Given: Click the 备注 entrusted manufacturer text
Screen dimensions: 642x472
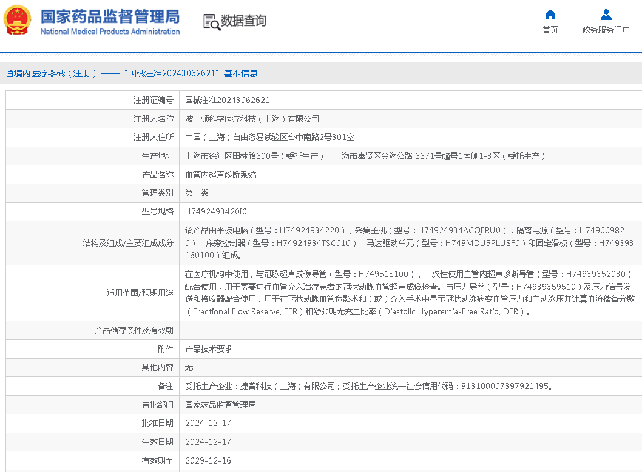Looking at the screenshot, I should (368, 386).
